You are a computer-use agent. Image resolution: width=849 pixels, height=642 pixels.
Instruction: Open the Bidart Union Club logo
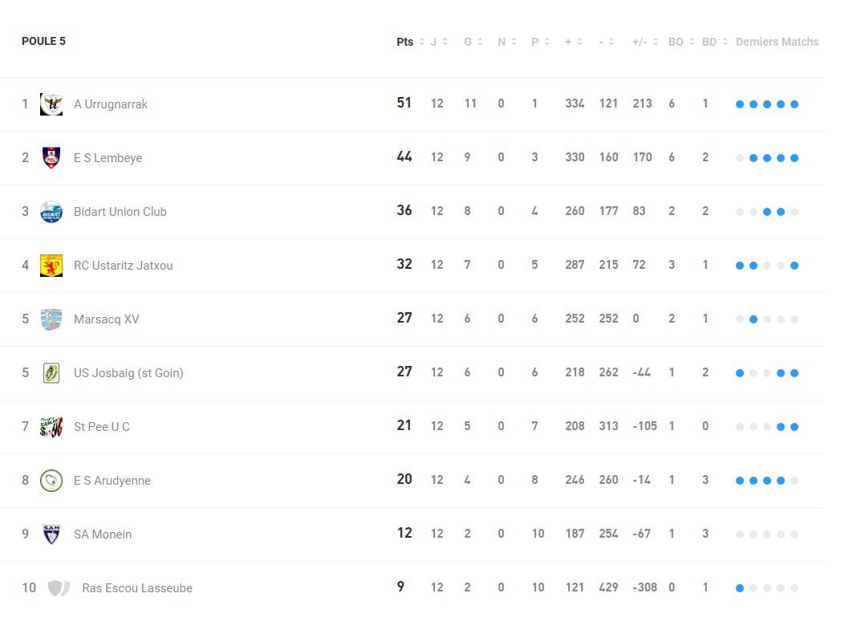pyautogui.click(x=51, y=212)
